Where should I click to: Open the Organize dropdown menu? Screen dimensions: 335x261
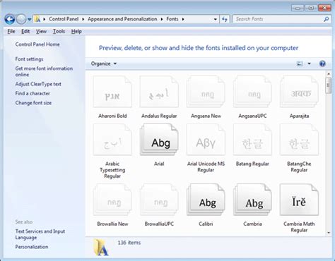[104, 63]
